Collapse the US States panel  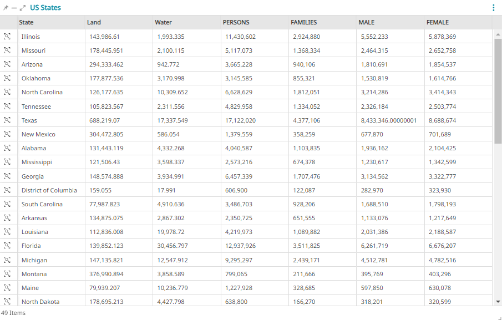14,8
